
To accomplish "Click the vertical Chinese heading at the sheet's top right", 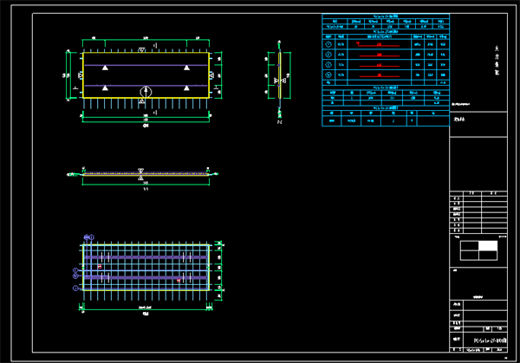I will (x=497, y=61).
